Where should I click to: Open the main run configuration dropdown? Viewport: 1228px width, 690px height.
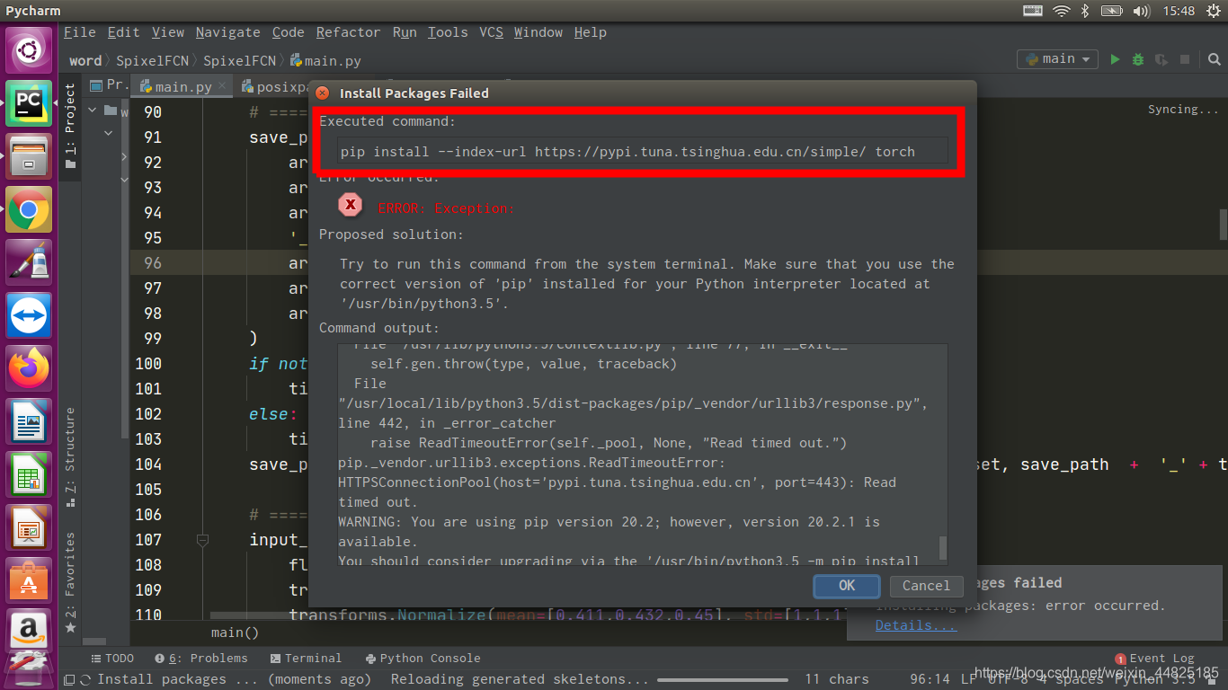click(1057, 59)
